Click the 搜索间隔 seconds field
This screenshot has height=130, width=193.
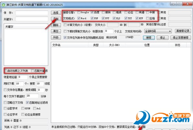[x=41, y=90]
